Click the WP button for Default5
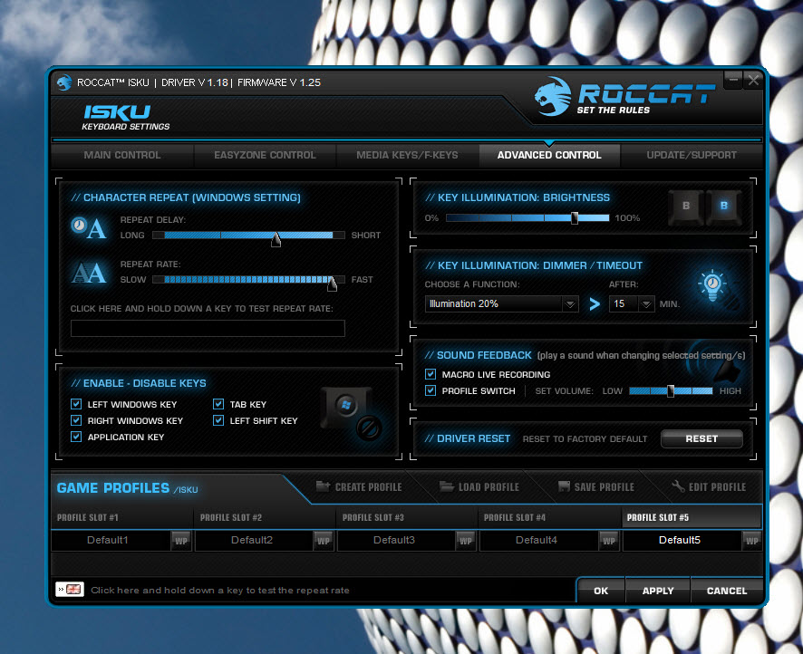The image size is (803, 654). point(751,541)
